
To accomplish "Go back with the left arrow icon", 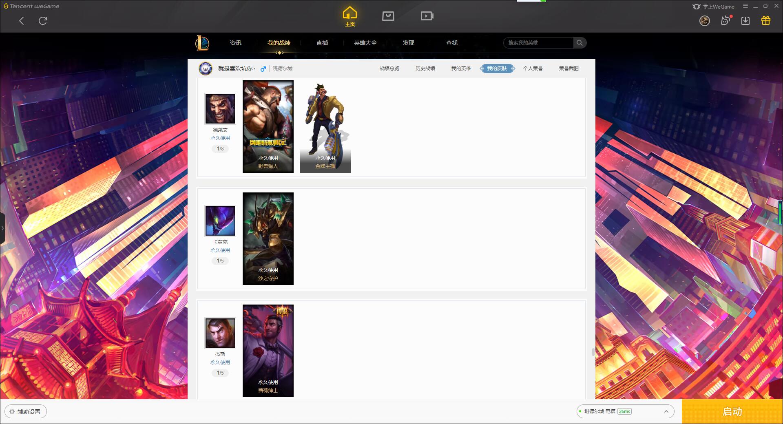I will pyautogui.click(x=22, y=21).
